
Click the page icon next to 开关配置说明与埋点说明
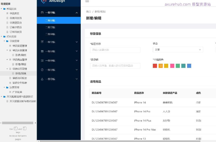(7, 101)
